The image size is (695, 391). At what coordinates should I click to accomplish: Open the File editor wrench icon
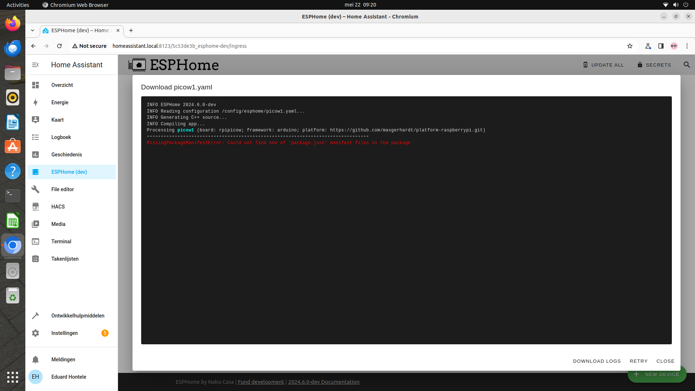[x=35, y=189]
